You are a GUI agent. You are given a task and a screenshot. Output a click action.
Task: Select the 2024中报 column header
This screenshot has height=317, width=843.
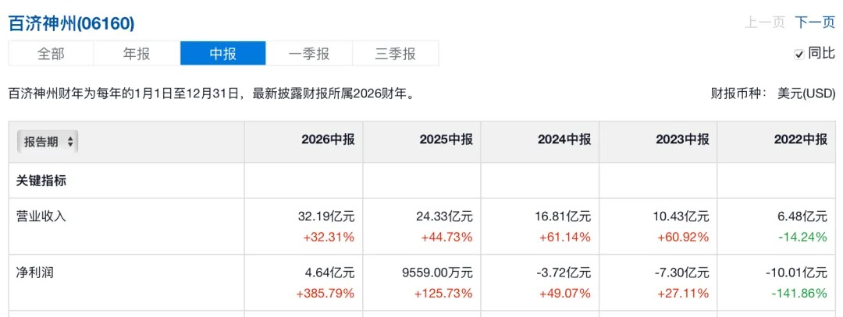tap(564, 140)
